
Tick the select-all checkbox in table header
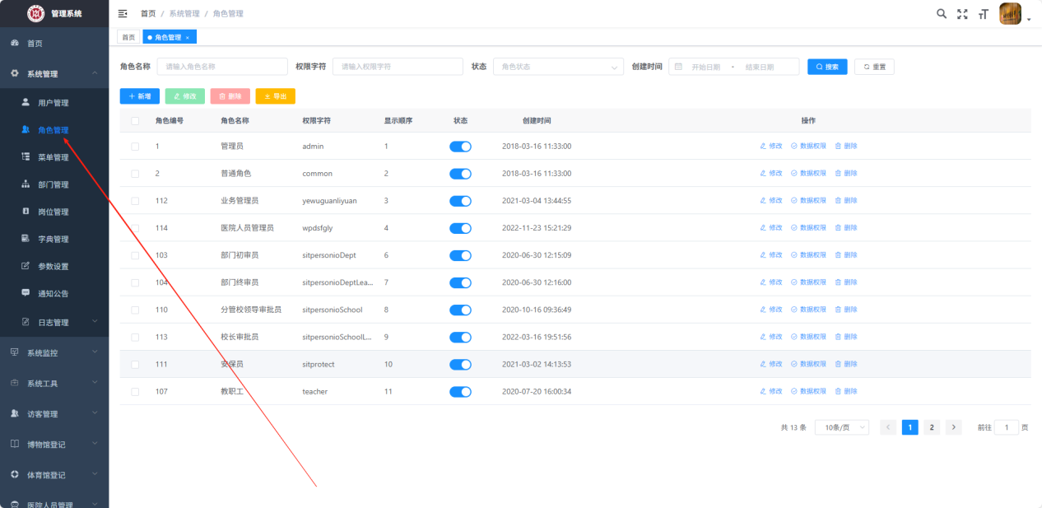click(135, 121)
